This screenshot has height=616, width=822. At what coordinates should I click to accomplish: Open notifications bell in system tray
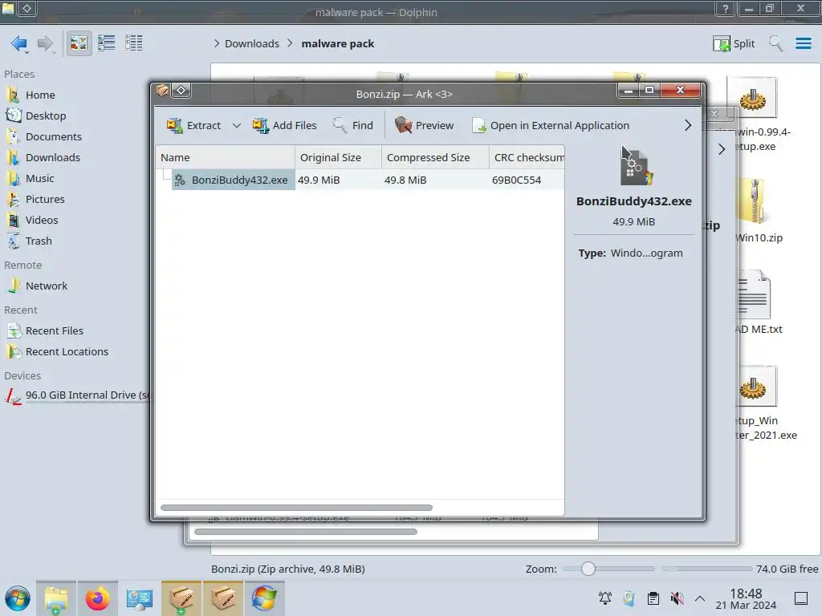[605, 598]
